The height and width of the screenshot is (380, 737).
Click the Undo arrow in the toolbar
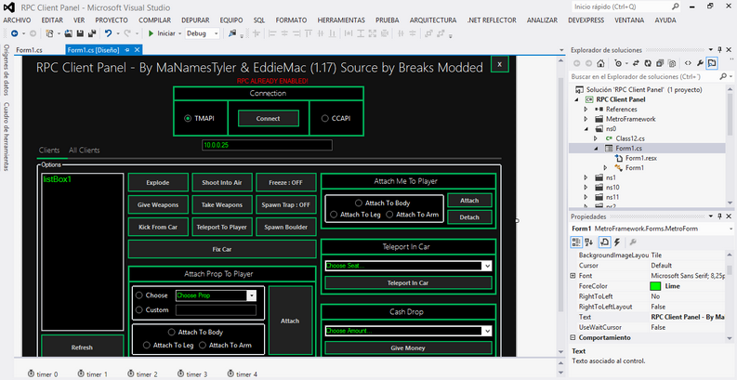pos(109,33)
